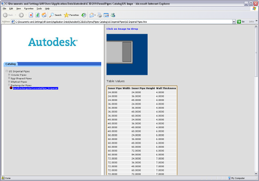Click the Windows flag logo
The height and width of the screenshot is (181, 259).
[x=254, y=9]
